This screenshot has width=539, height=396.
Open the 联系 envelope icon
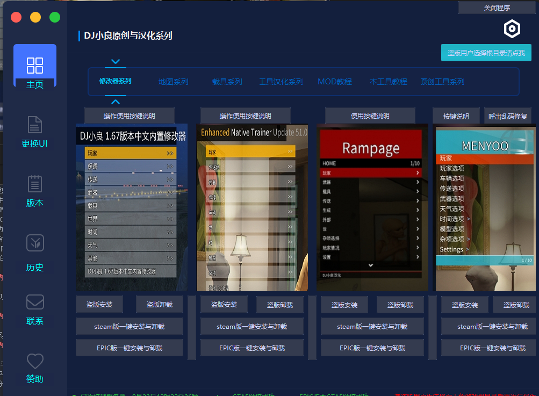(x=35, y=302)
